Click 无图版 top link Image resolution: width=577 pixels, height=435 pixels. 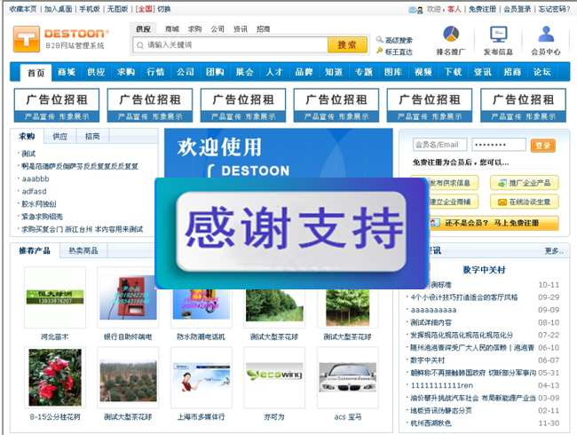[x=117, y=9]
